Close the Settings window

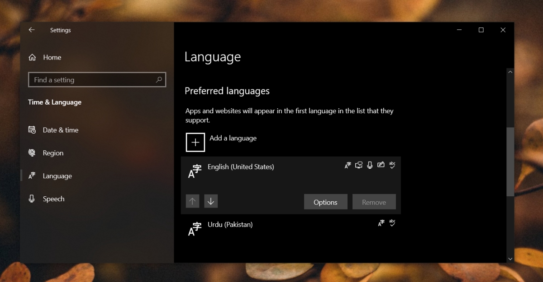coord(503,30)
